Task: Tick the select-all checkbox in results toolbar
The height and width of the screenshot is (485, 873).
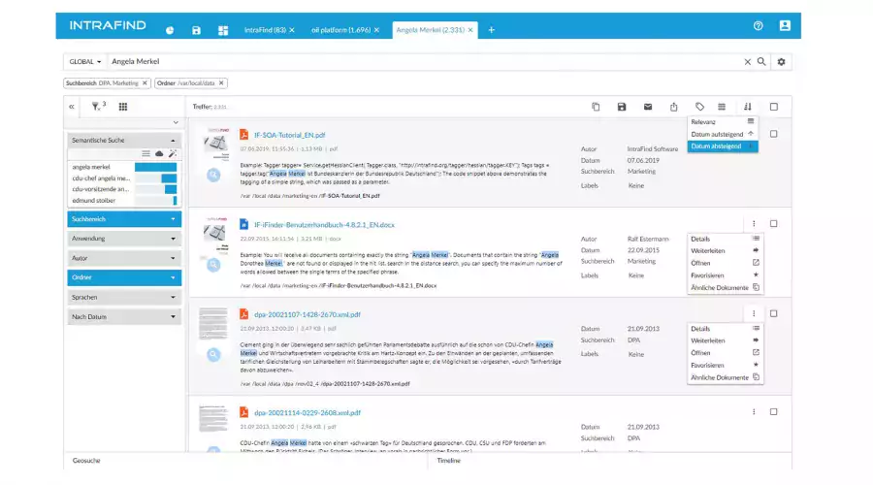Action: tap(773, 107)
